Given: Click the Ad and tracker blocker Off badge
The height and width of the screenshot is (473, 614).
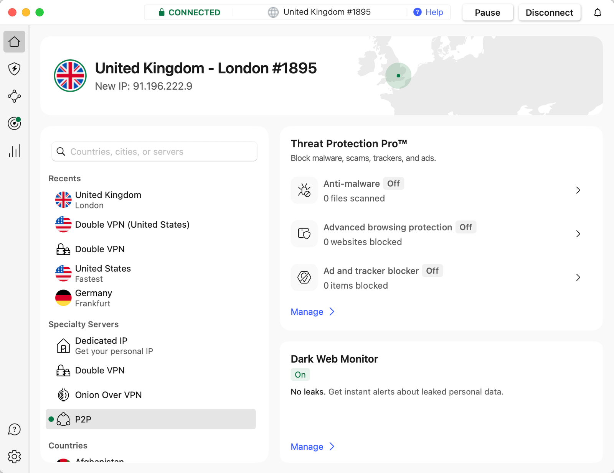Looking at the screenshot, I should point(432,271).
